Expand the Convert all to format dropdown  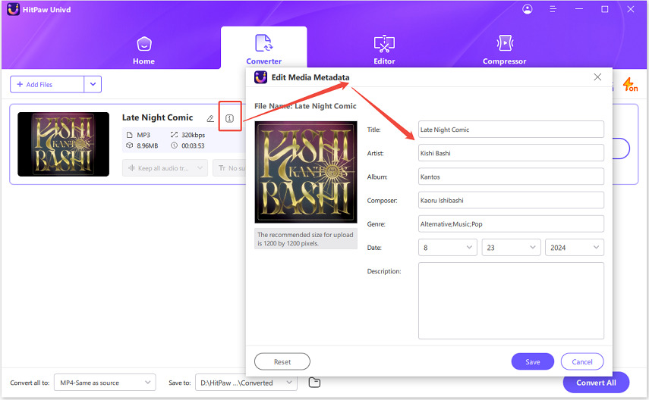pos(107,383)
